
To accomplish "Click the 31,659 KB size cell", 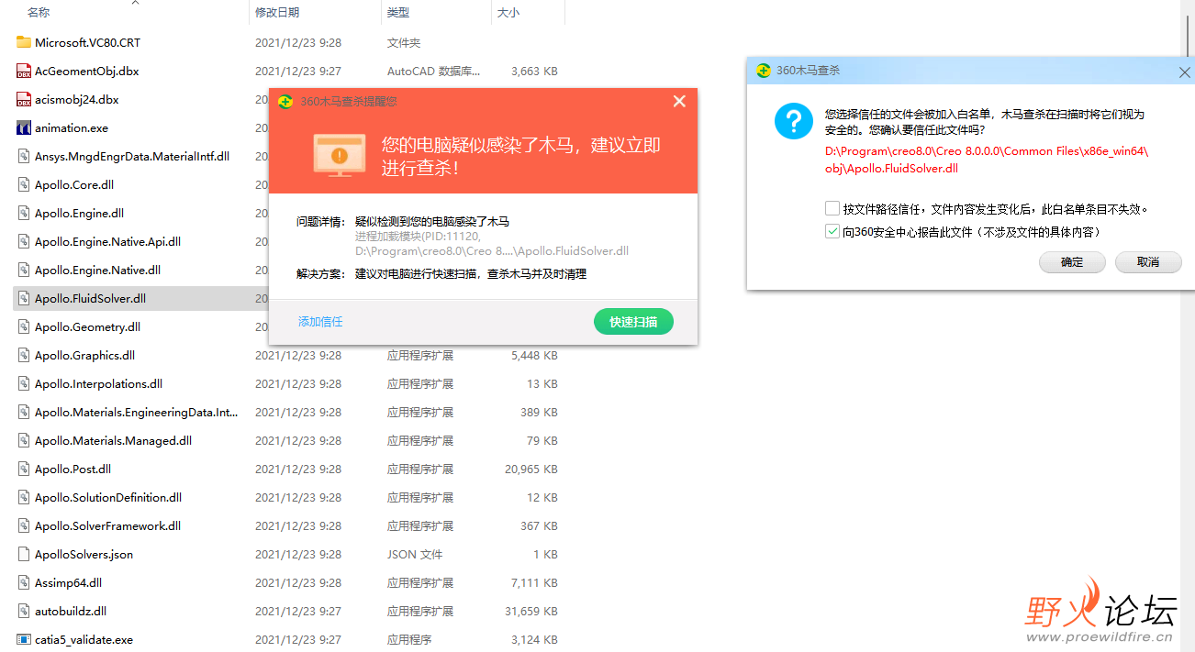I will click(x=531, y=611).
